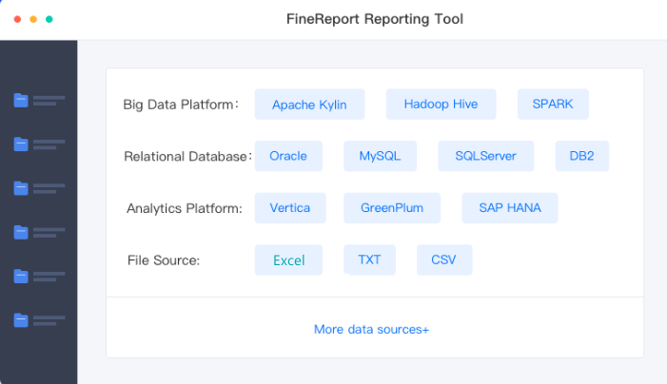
Task: Open the More data sources+ link
Action: pos(371,329)
